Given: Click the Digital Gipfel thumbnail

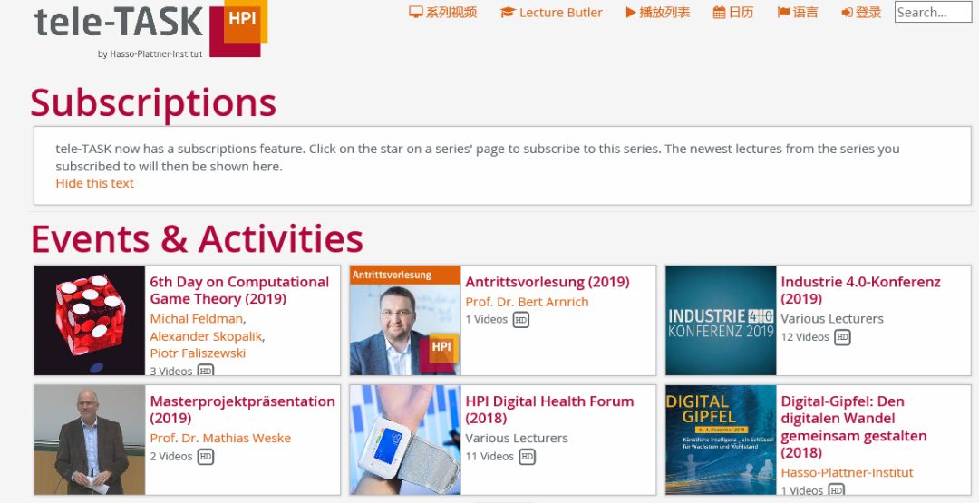Looking at the screenshot, I should click(722, 440).
